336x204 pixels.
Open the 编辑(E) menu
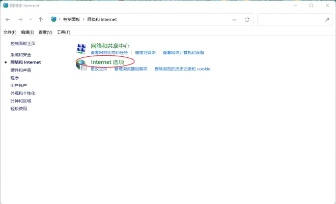[x=27, y=32]
